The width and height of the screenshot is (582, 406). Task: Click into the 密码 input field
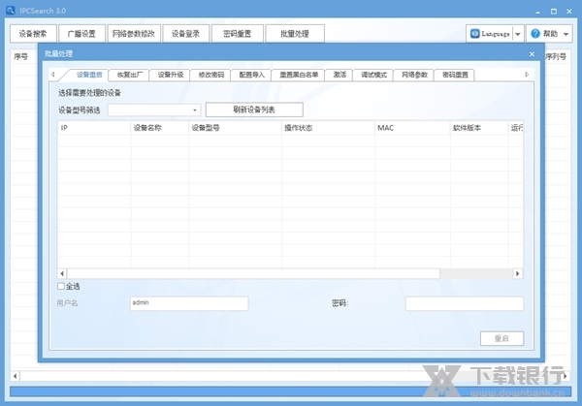[x=465, y=303]
